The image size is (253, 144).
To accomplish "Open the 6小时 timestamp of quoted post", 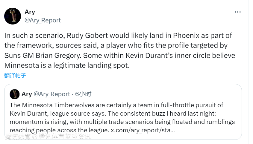I will 83,94.
